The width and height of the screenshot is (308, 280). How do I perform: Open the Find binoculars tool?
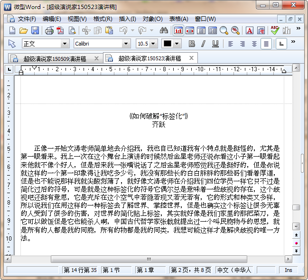coord(164,30)
